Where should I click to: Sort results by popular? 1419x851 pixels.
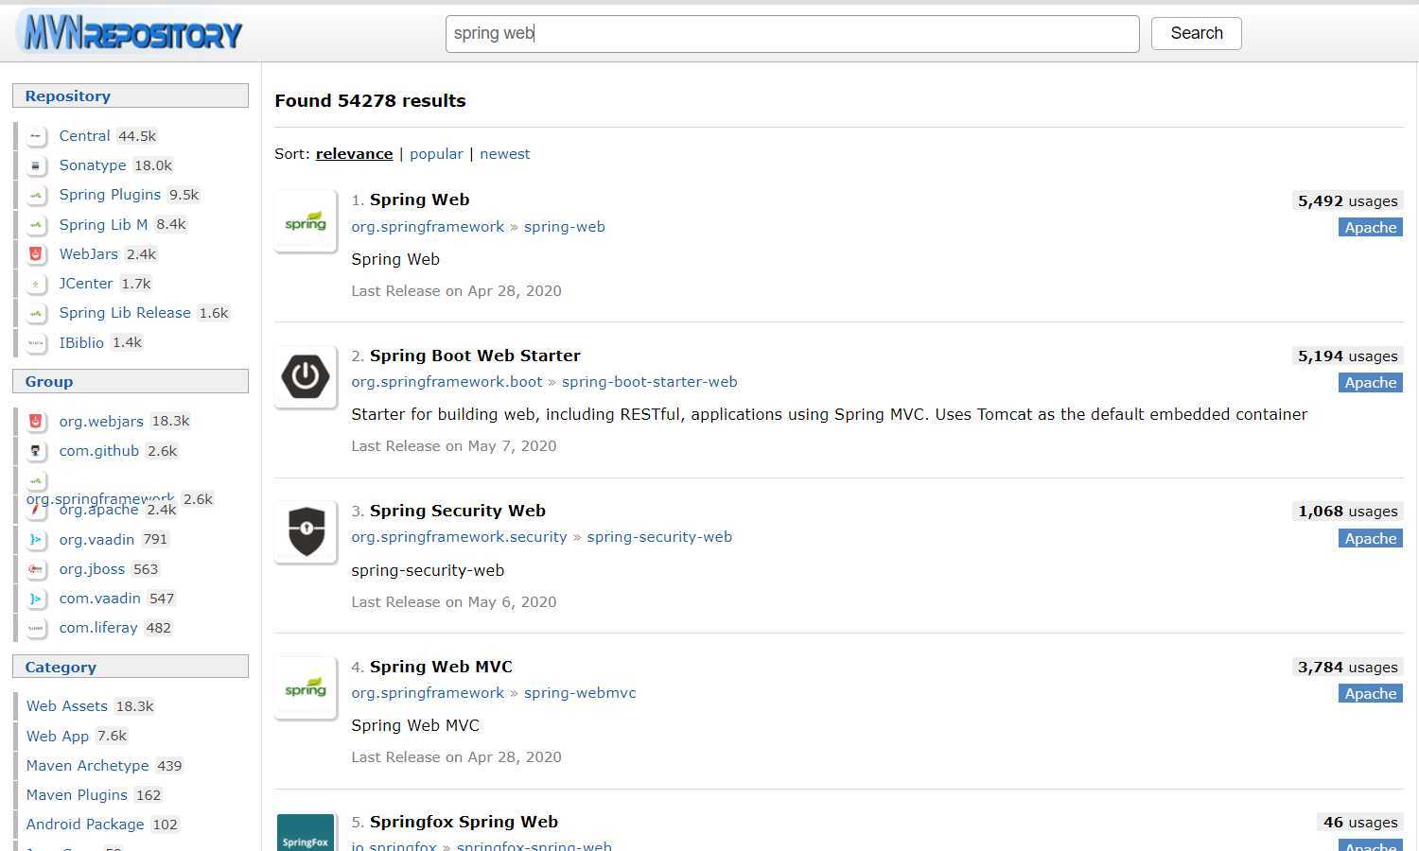436,154
